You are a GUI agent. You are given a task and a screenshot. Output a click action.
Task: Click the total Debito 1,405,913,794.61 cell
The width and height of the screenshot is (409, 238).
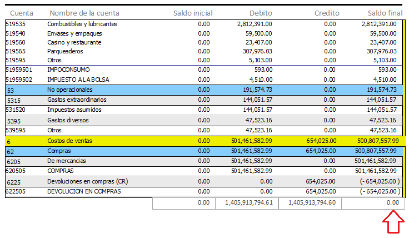247,204
